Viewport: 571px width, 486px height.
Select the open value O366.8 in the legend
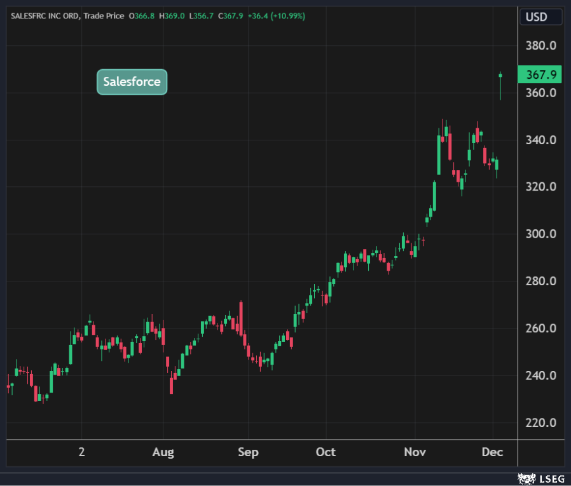142,16
